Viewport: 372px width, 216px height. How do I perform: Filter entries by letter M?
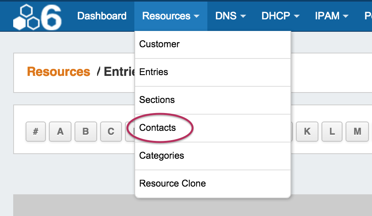pos(358,132)
